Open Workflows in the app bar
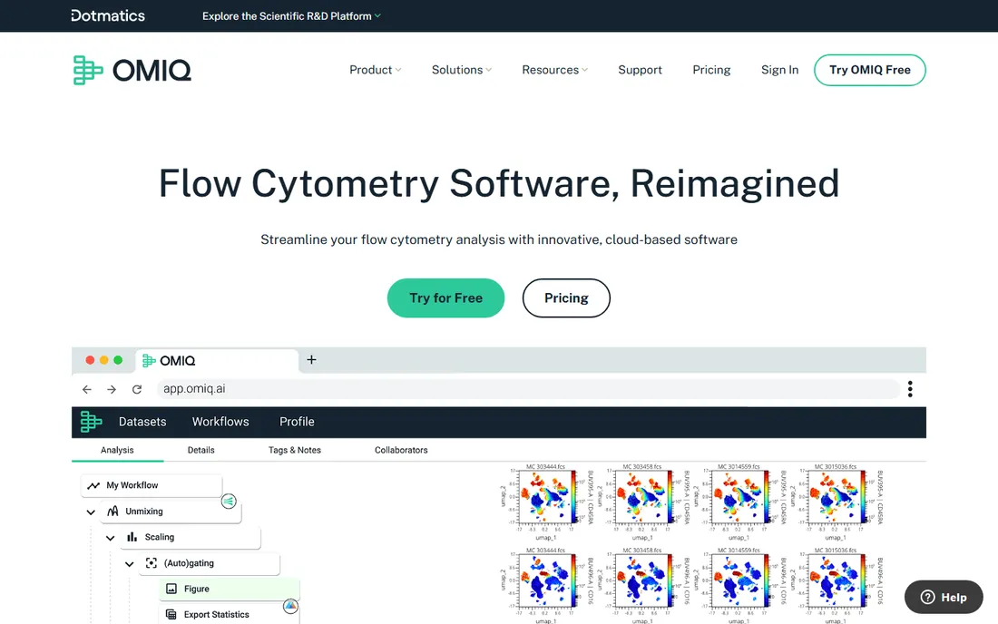This screenshot has width=998, height=624. pyautogui.click(x=220, y=422)
